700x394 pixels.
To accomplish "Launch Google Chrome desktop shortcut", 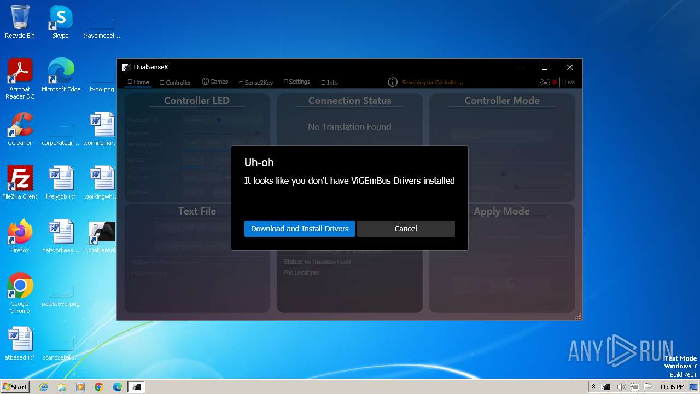I will pyautogui.click(x=20, y=294).
